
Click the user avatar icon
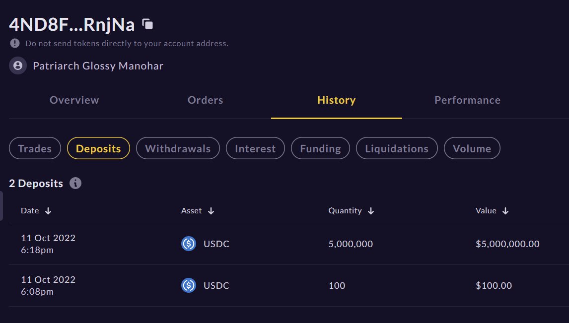[18, 65]
